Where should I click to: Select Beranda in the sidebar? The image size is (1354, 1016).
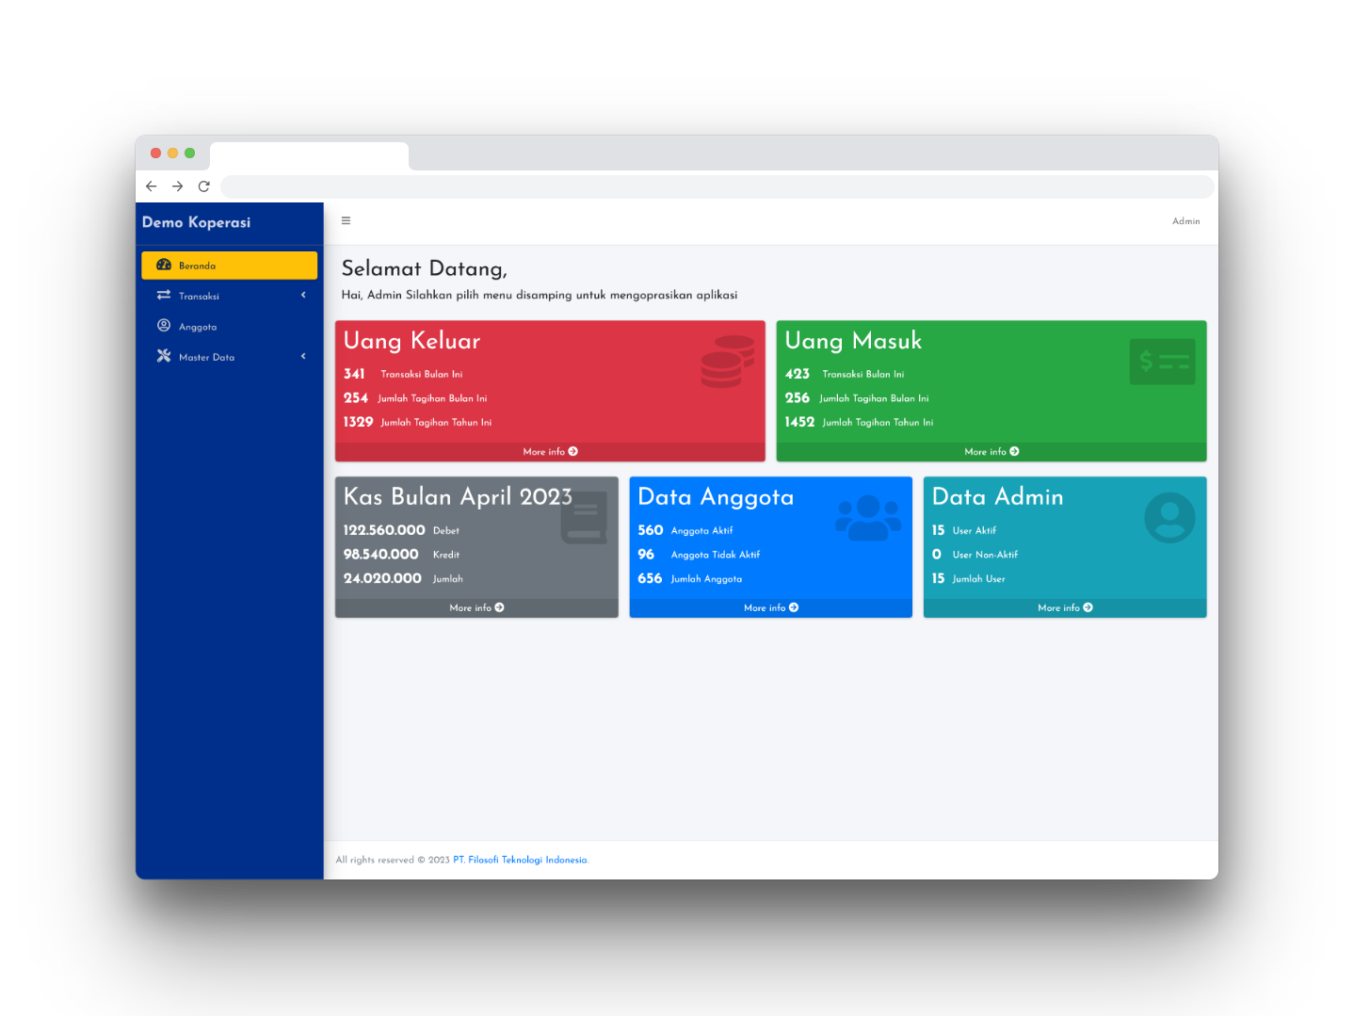click(x=229, y=266)
